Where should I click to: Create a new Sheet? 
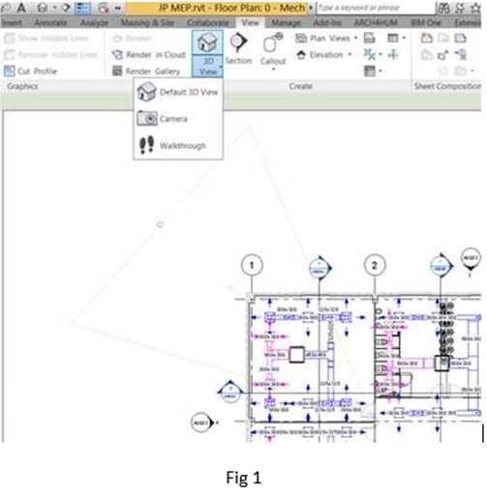(x=426, y=39)
